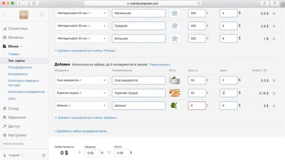Reload the page in Safari address bar
This screenshot has height=160, width=285.
(x=199, y=3)
